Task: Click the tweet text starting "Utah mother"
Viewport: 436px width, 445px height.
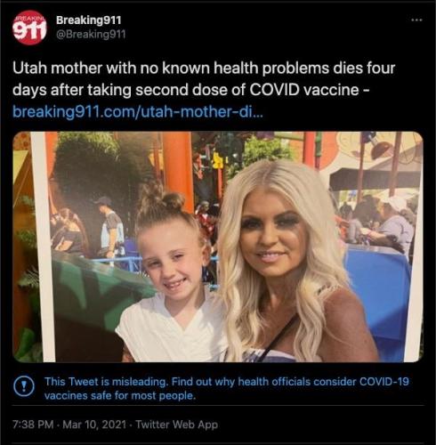Action: (x=204, y=79)
